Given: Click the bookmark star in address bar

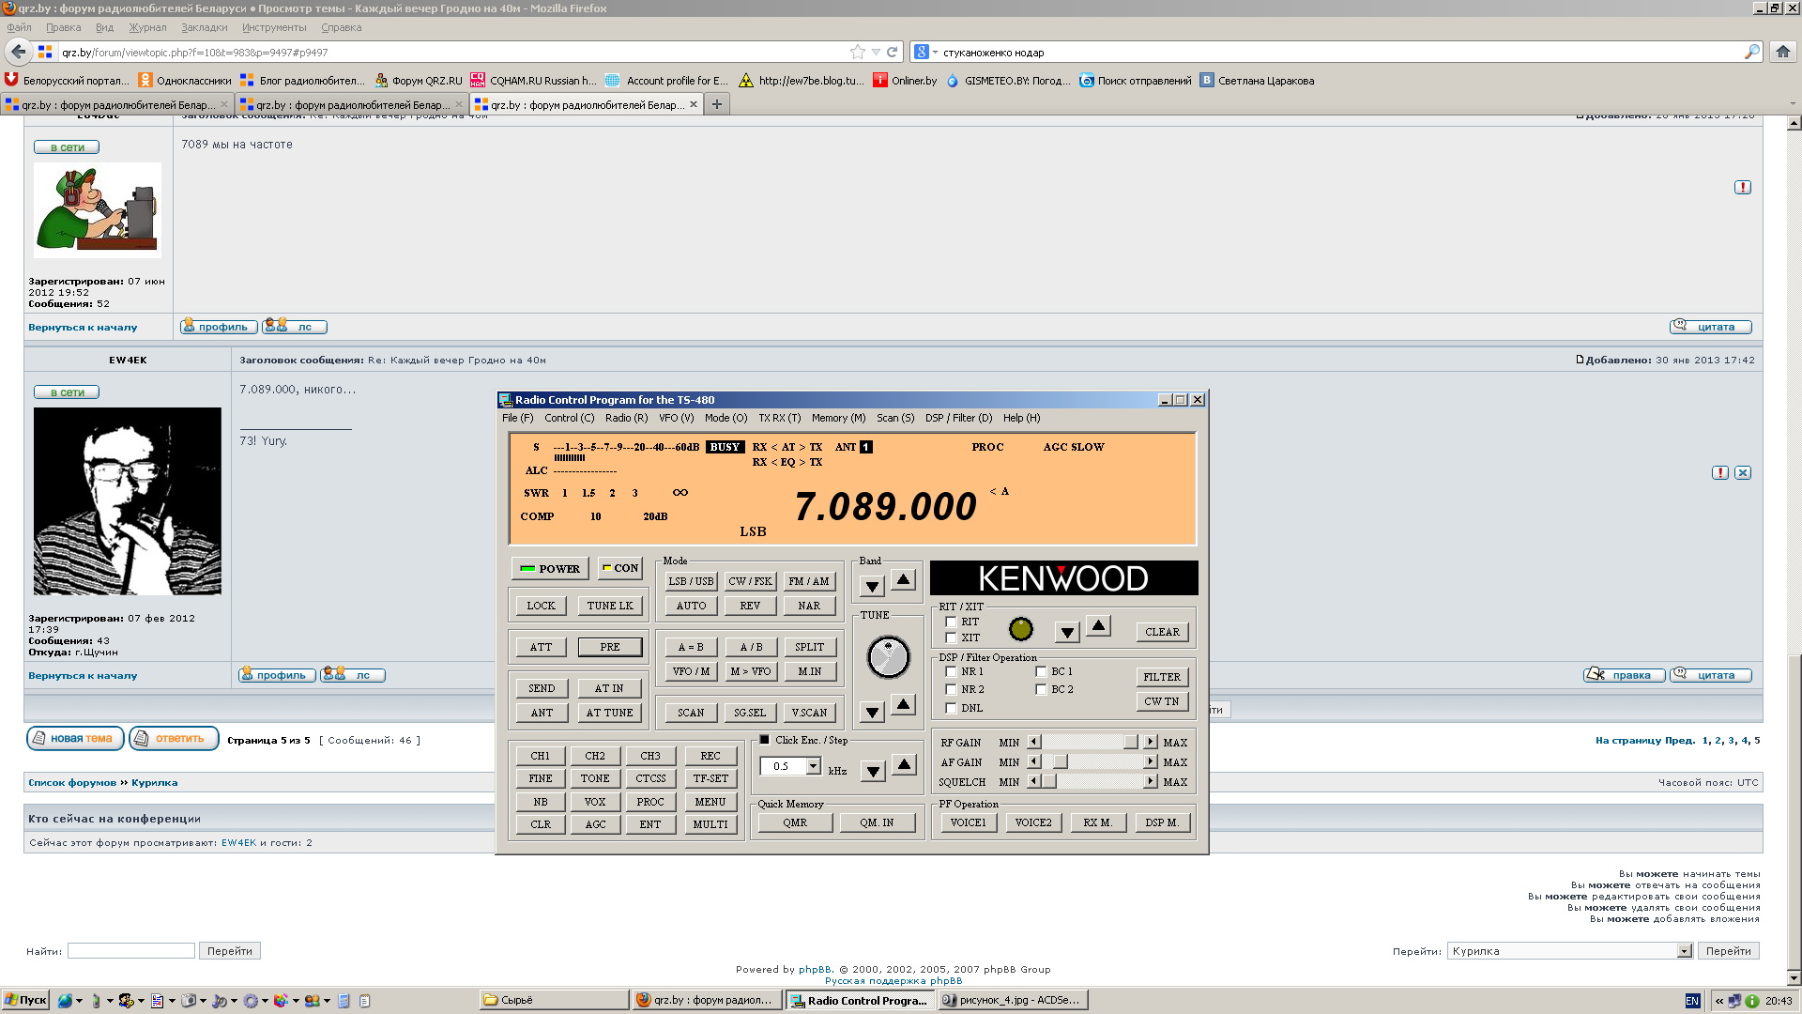Looking at the screenshot, I should click(857, 52).
